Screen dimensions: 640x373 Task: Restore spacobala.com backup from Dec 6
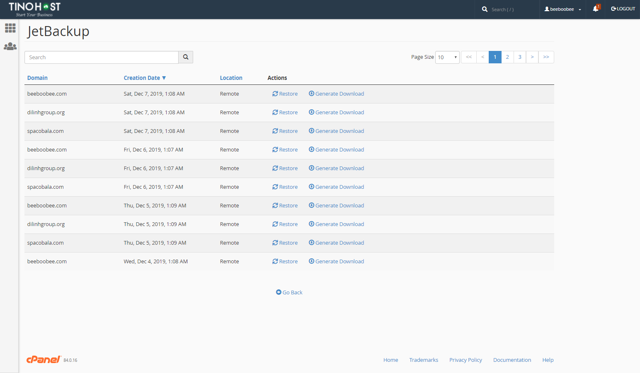click(x=285, y=187)
